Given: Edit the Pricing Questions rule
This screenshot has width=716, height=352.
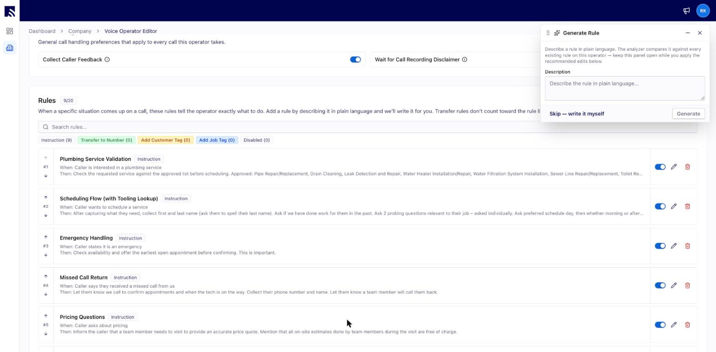Looking at the screenshot, I should pyautogui.click(x=674, y=325).
